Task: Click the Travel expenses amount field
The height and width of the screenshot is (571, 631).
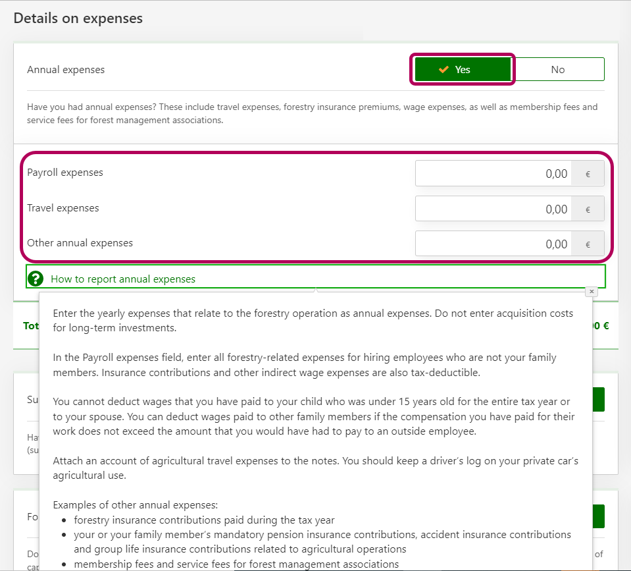Action: (493, 209)
